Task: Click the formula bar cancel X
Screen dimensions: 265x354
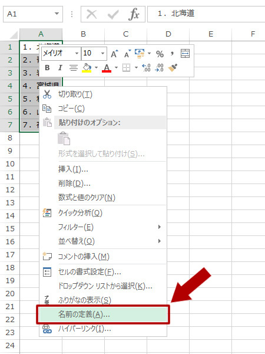Action: click(91, 14)
